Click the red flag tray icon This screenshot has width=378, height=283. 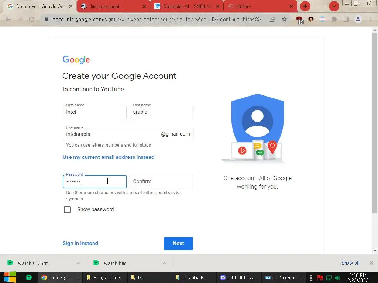320,278
